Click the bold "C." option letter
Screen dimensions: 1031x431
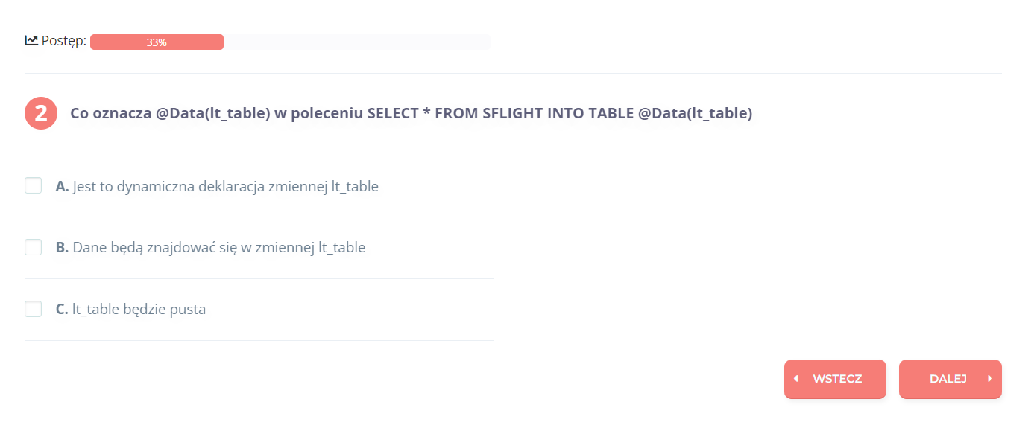[62, 309]
